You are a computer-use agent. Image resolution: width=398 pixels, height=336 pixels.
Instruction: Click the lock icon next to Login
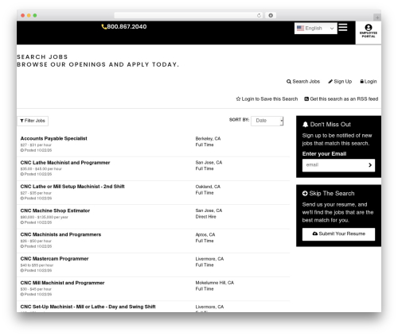361,82
